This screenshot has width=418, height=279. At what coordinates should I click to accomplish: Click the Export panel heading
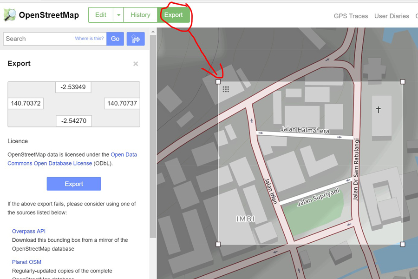(x=19, y=64)
